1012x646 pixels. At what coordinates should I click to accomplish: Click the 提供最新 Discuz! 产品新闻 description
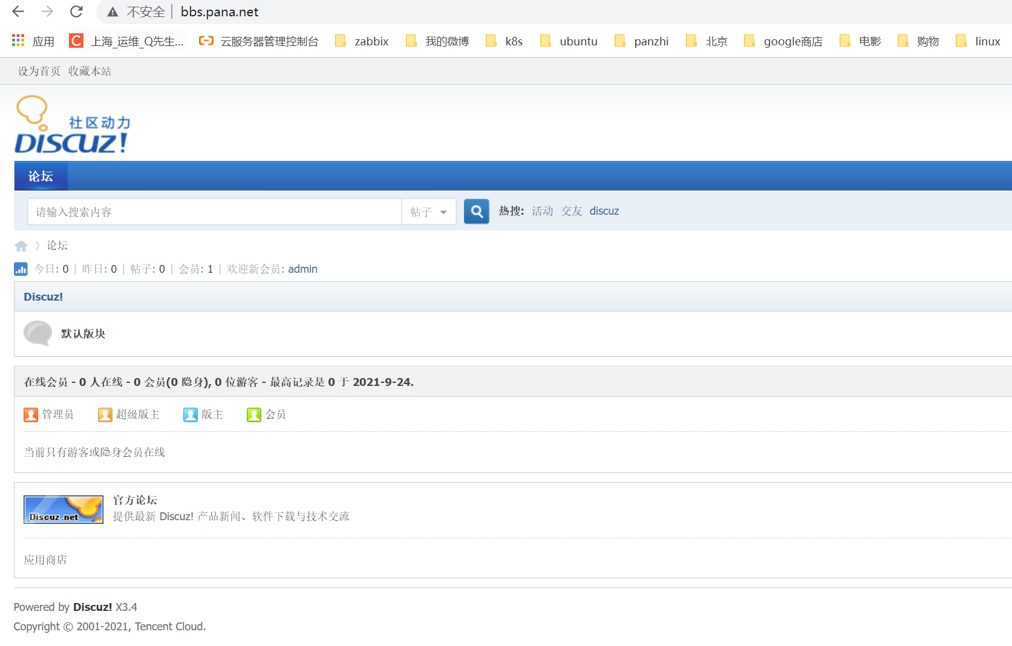(x=231, y=517)
